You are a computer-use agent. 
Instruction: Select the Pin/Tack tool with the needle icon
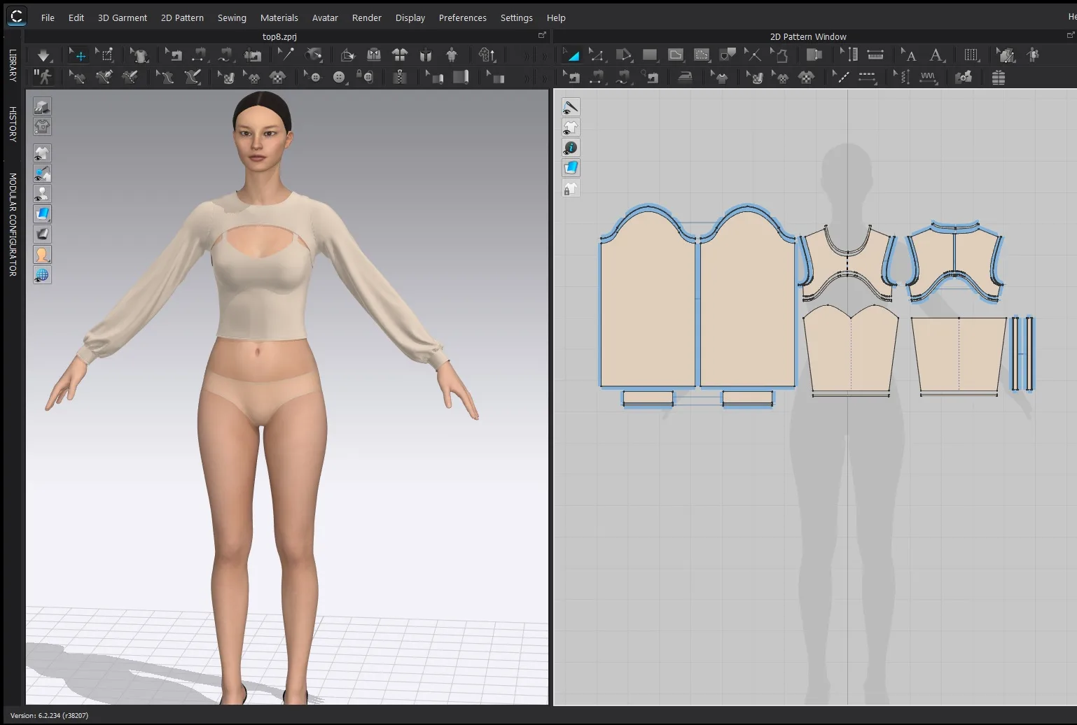(x=286, y=55)
